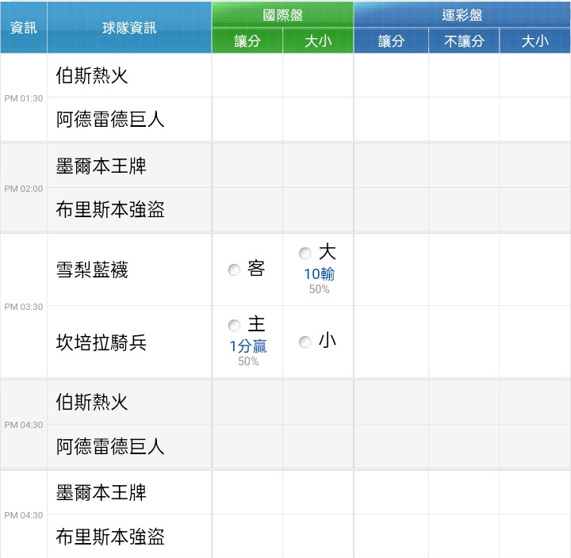Click 墨爾本王牌 in the last PM 04:30 match
This screenshot has height=558, width=571.
(x=101, y=492)
